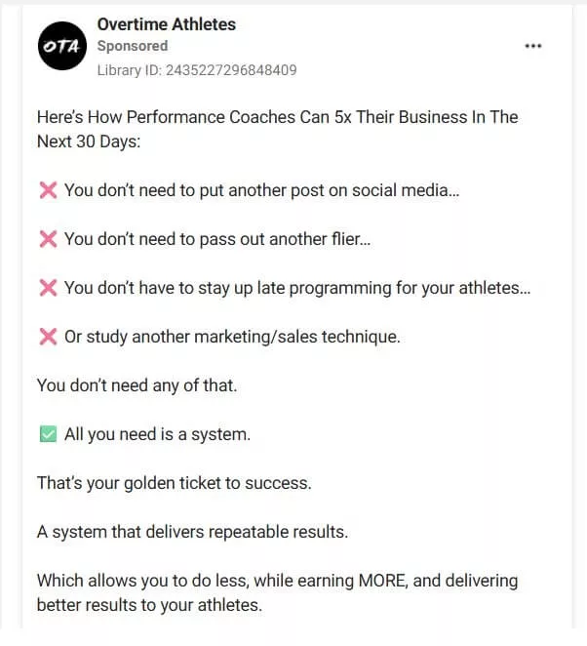Click the line about staying up late programming
This screenshot has height=646, width=587.
(297, 288)
